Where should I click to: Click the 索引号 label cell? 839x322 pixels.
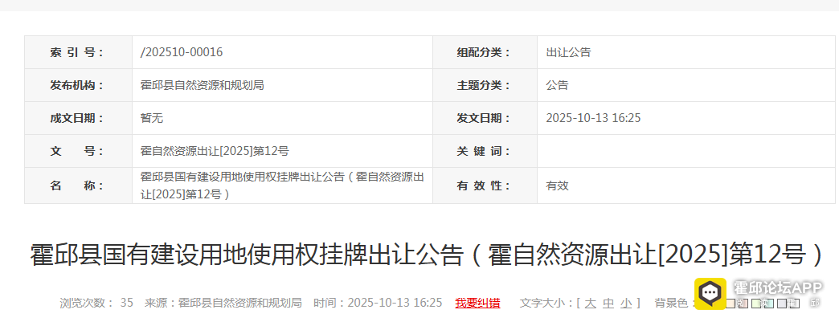(x=78, y=52)
